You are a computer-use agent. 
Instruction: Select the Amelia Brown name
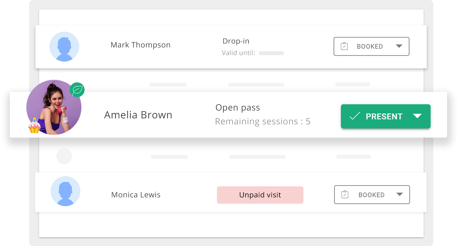(x=138, y=115)
